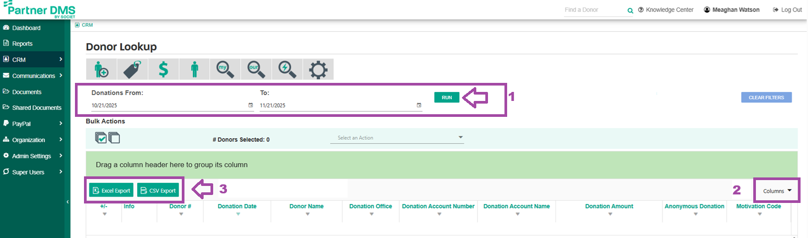This screenshot has width=808, height=238.
Task: Click the select all donors checkbox icon
Action: (x=100, y=138)
